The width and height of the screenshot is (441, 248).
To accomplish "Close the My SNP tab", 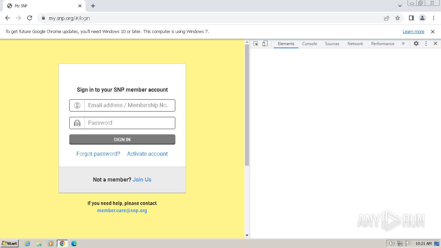I will pyautogui.click(x=80, y=6).
